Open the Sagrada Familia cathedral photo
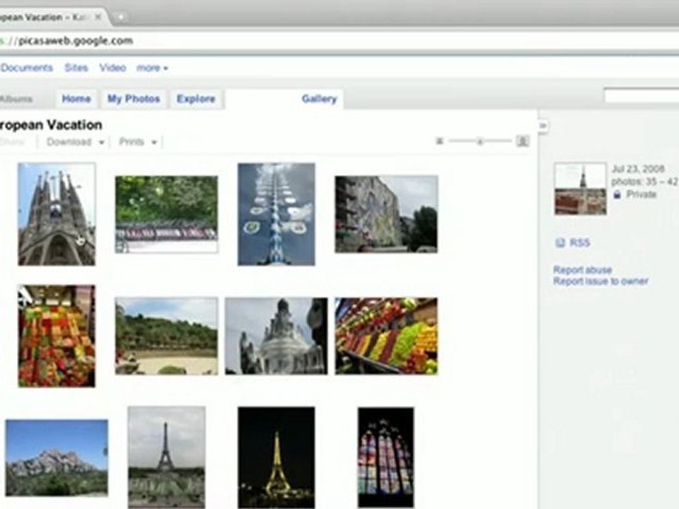Screen dimensions: 679x509 [57, 214]
